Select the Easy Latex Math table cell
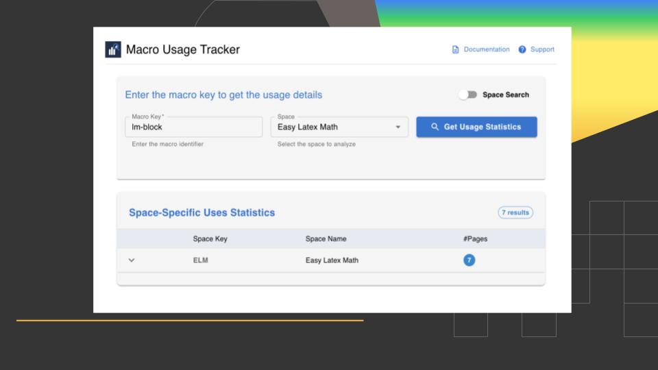This screenshot has width=658, height=370. (332, 260)
